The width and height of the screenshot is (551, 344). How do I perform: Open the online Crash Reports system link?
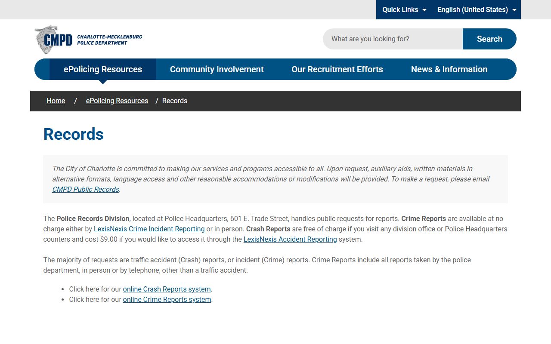[167, 289]
